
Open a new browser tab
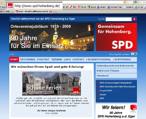[x=55, y=11]
